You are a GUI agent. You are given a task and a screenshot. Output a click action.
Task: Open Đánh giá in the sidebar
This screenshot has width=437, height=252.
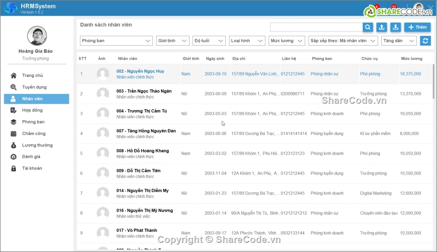coord(31,157)
